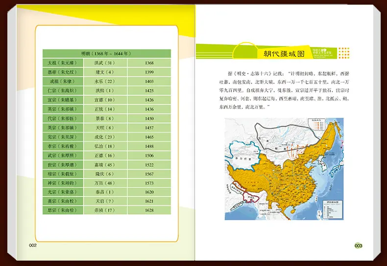The image size is (387, 266).
Task: Click the year cell 1621
Action: click(x=149, y=201)
